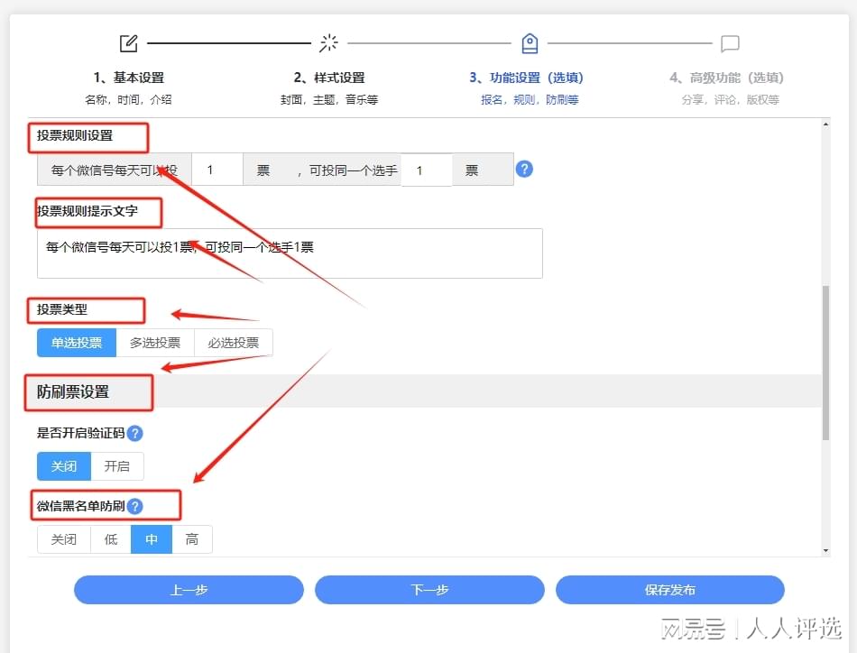Screen dimensions: 857x653
Task: Select 必选投票 vote type
Action: 233,343
